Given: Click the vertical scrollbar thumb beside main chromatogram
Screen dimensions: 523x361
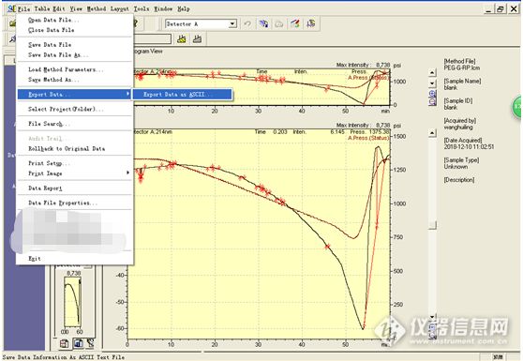Looking at the screenshot, I should point(433,225).
